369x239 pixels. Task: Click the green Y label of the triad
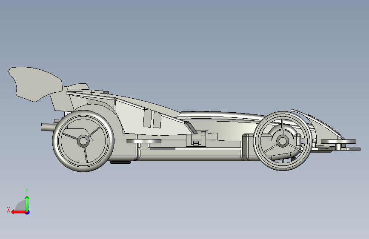point(27,191)
